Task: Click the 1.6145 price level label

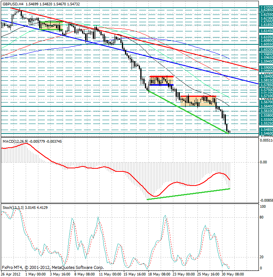Action: tap(266, 31)
